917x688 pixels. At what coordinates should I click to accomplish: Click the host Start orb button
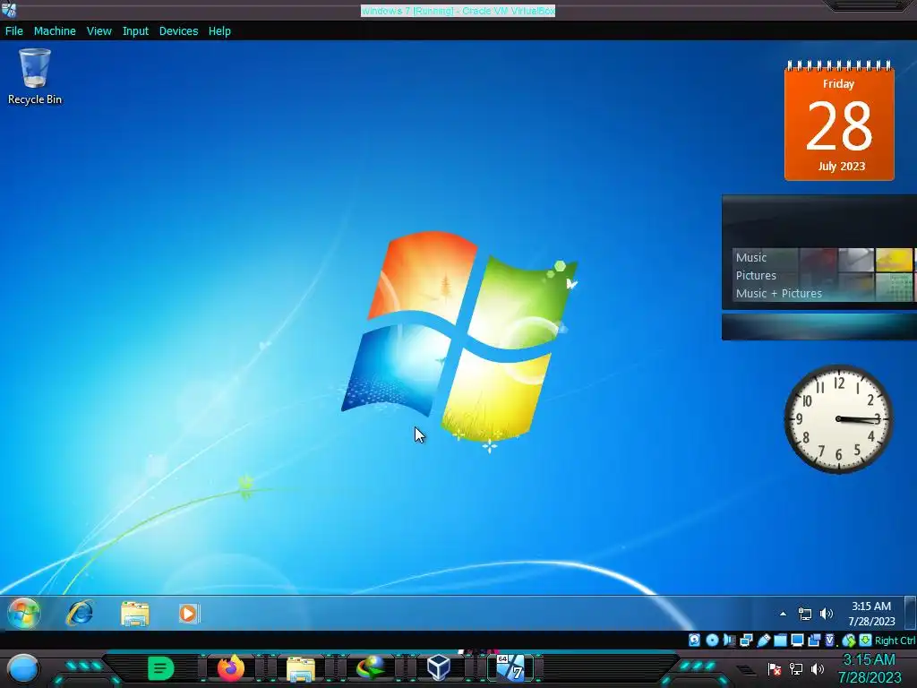(x=22, y=668)
